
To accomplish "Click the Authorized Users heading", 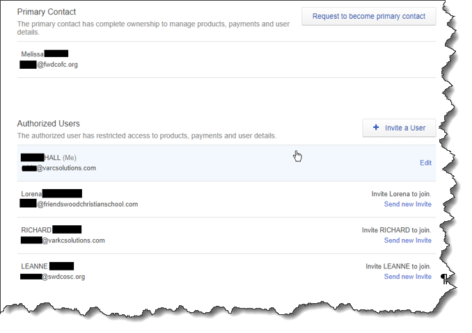I will 49,124.
